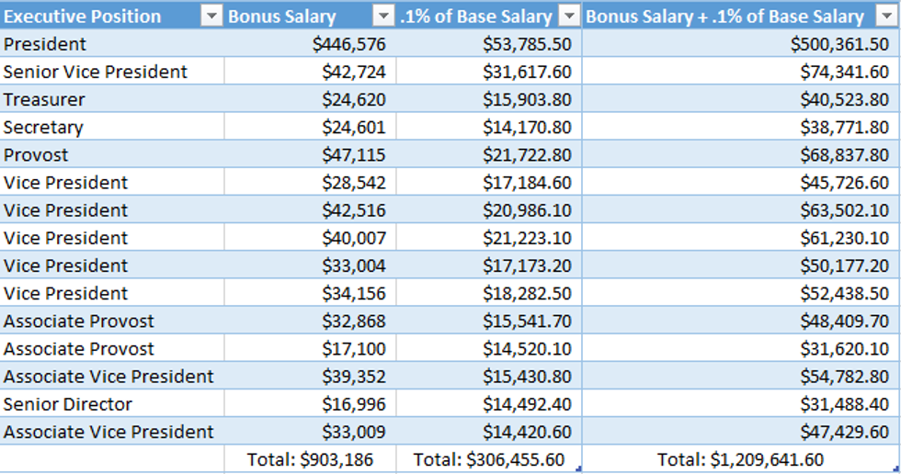Open the Executive Position filter dropdown
Viewport: 901px width, 474px height.
click(x=211, y=17)
